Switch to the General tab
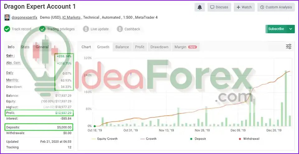Screen dimensions: 299x154 [x=42, y=47]
